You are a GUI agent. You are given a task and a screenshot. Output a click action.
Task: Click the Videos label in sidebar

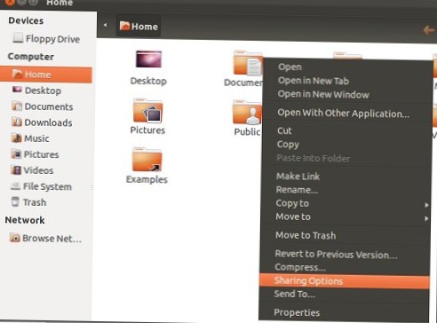pyautogui.click(x=38, y=170)
